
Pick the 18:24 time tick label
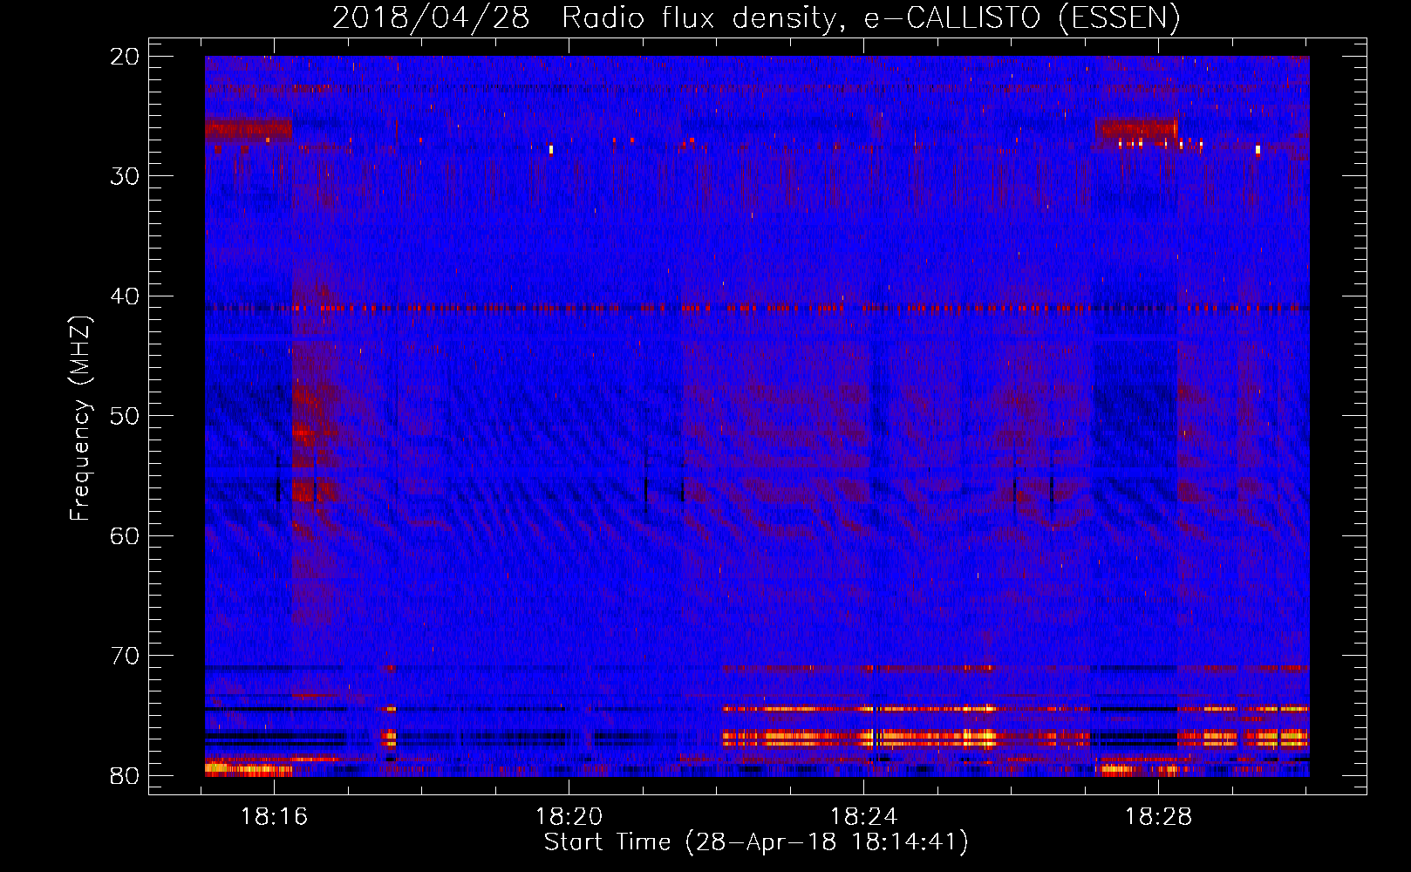(864, 817)
